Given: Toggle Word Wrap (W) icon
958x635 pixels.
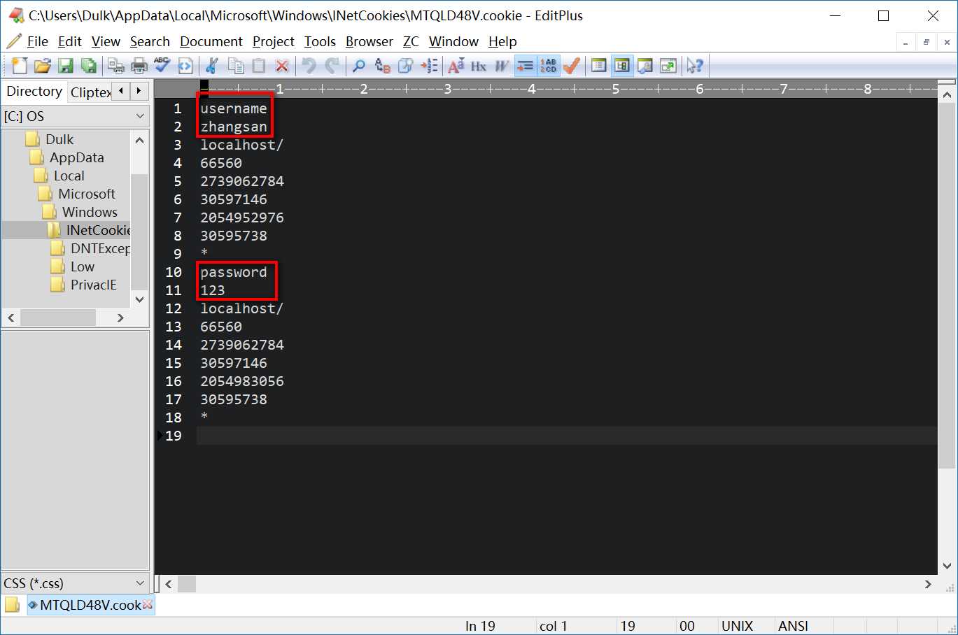Looking at the screenshot, I should (x=502, y=66).
